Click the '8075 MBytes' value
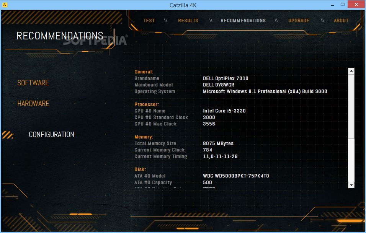 pos(218,143)
